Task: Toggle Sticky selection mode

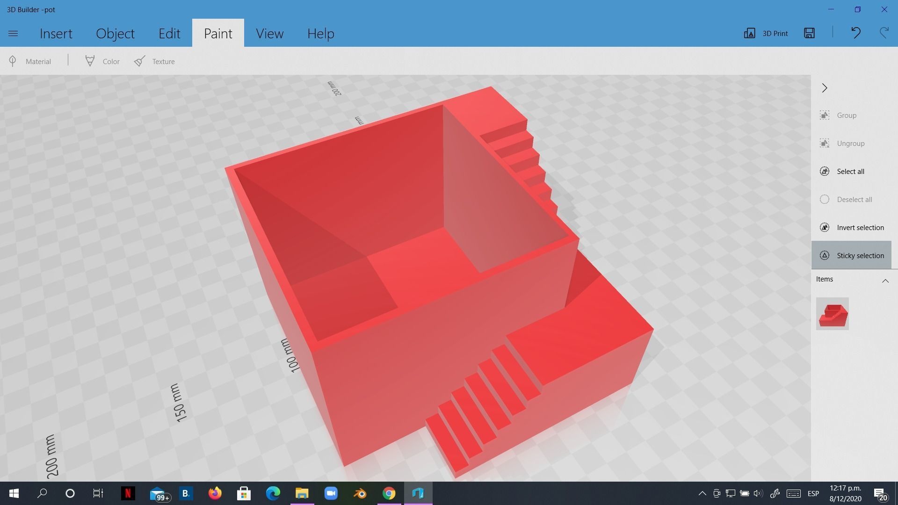Action: [x=851, y=255]
